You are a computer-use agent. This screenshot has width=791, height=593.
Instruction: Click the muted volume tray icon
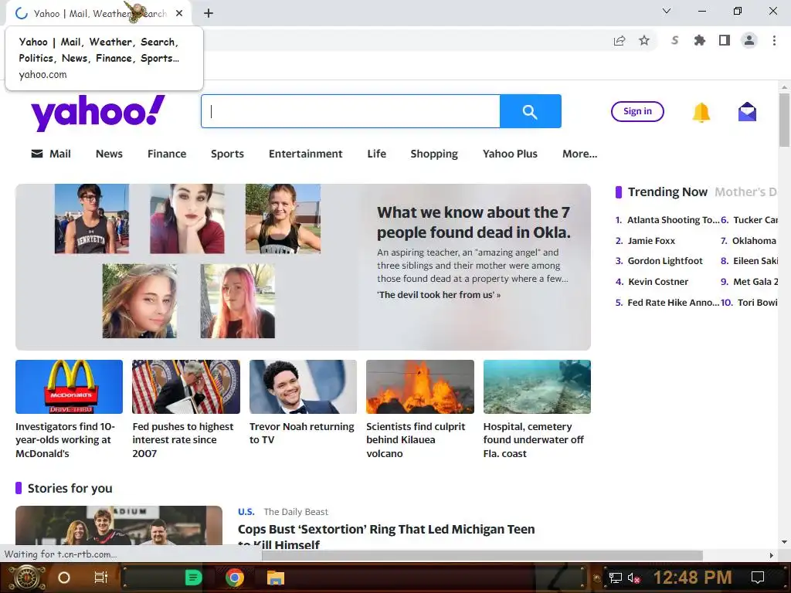pyautogui.click(x=633, y=578)
